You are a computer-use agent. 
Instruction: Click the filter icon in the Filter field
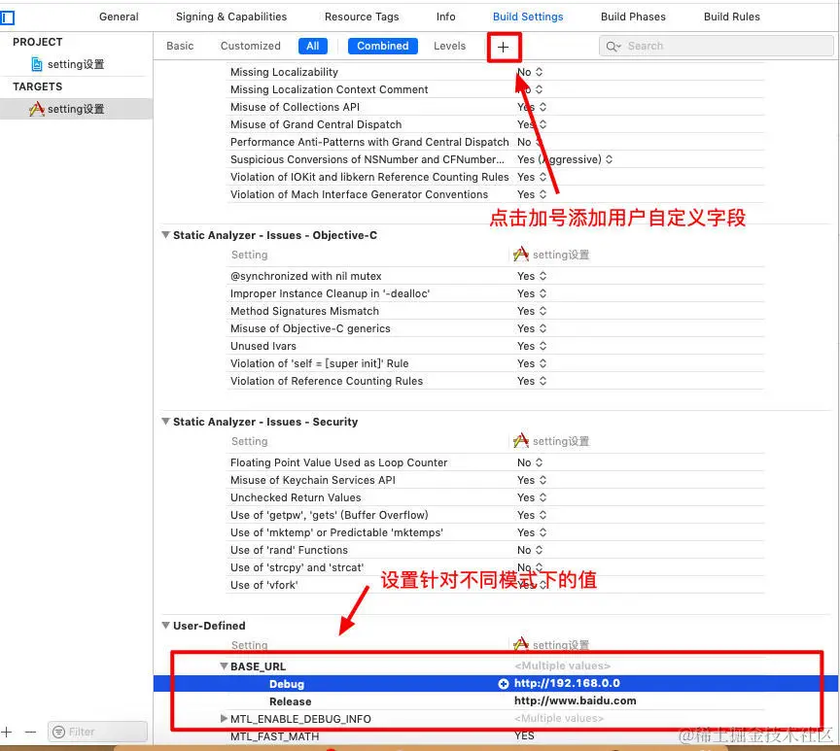point(59,732)
